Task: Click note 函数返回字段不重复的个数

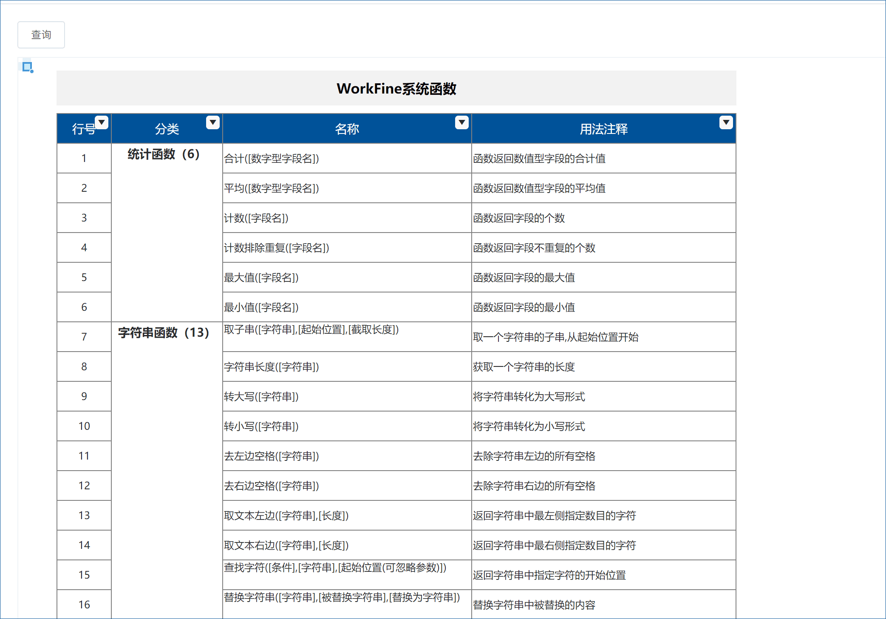Action: coord(604,248)
